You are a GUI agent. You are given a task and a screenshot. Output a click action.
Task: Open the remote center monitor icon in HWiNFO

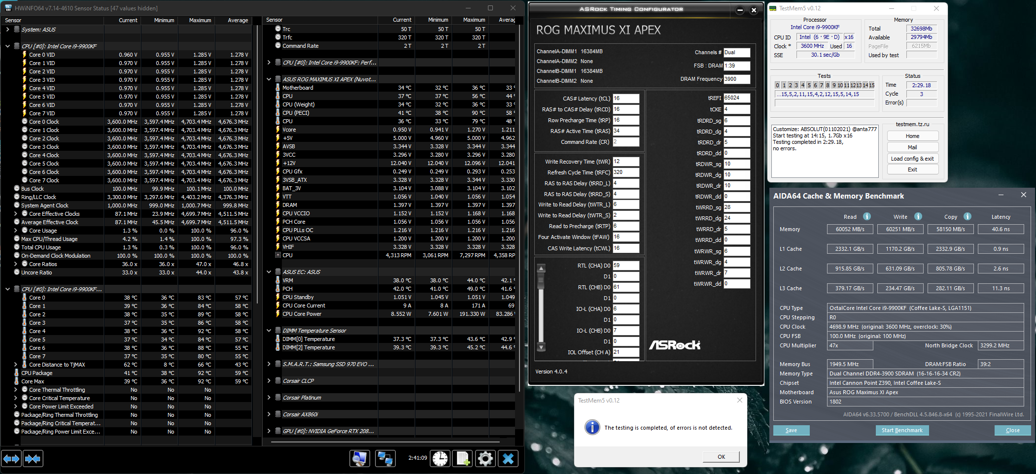point(360,459)
